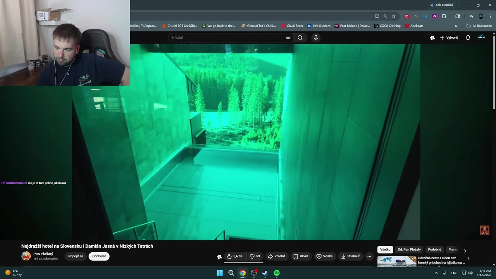
Task: Click sparkle icon left of like button
Action: (219, 257)
